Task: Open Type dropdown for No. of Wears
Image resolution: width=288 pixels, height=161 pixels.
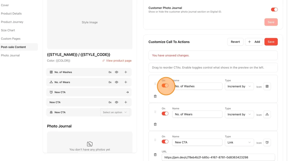Action: 239,114
